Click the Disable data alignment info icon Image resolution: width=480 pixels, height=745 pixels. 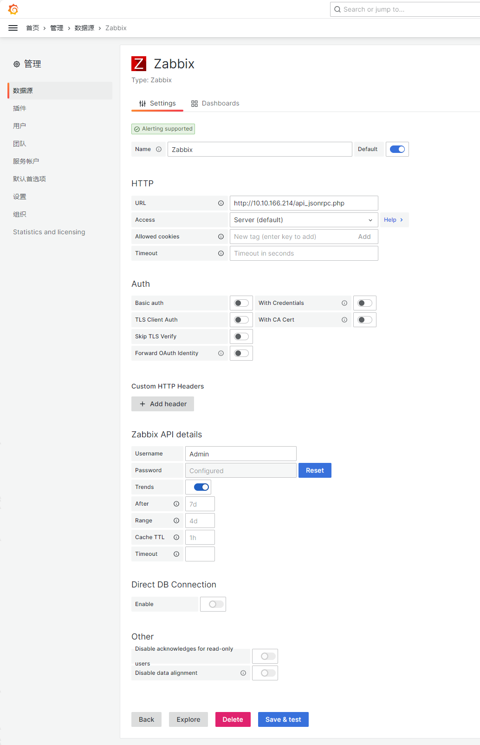(243, 673)
